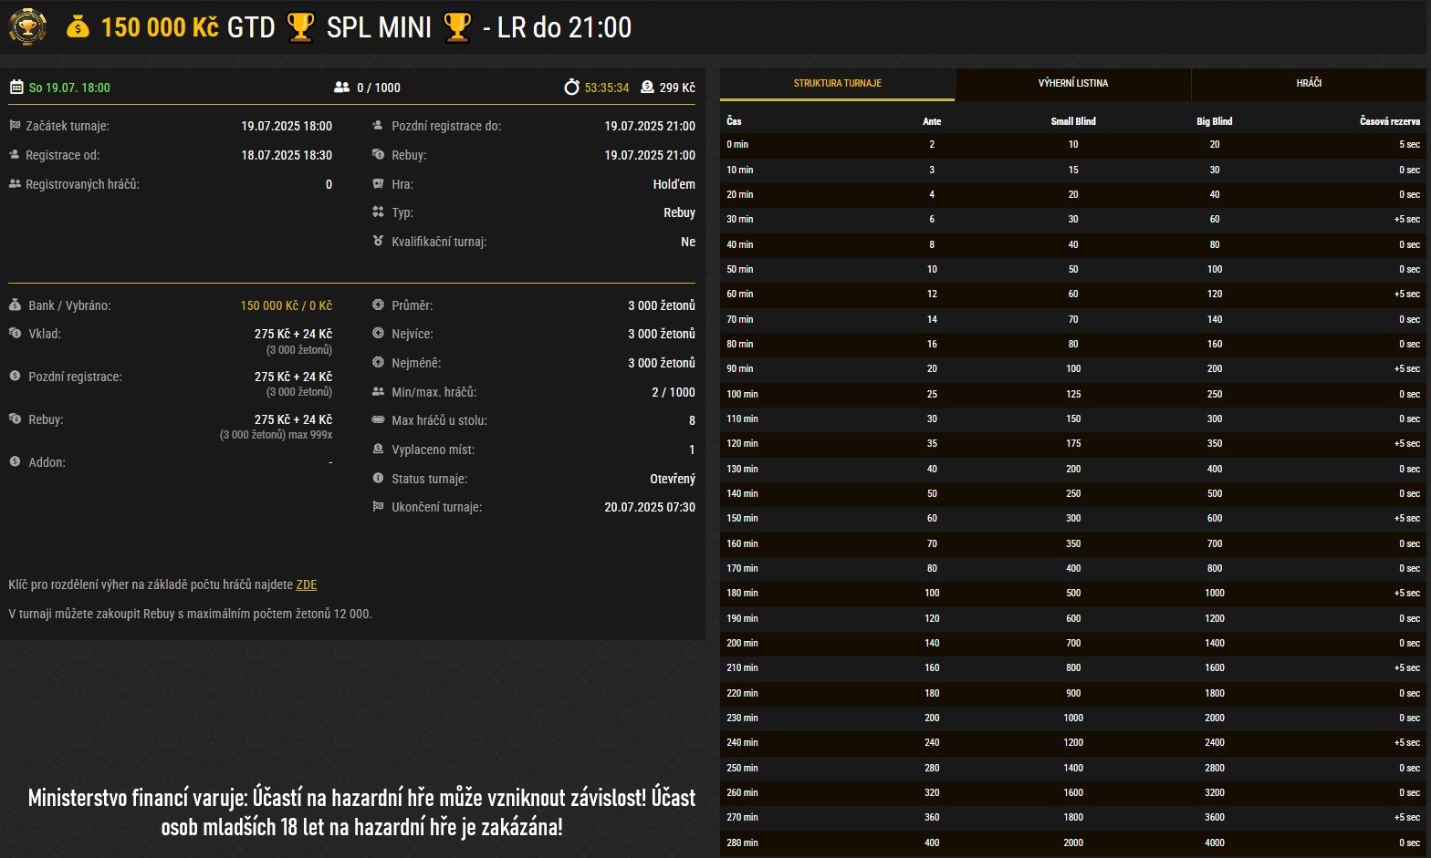Click the 53:35:34 countdown timer
The width and height of the screenshot is (1431, 858).
(x=607, y=88)
